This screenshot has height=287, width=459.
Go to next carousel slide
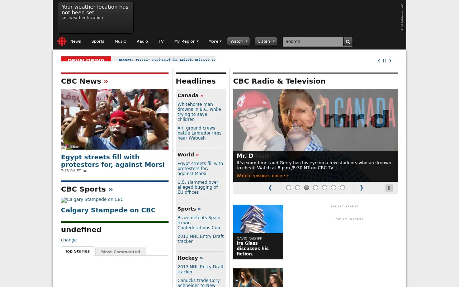coord(361,188)
